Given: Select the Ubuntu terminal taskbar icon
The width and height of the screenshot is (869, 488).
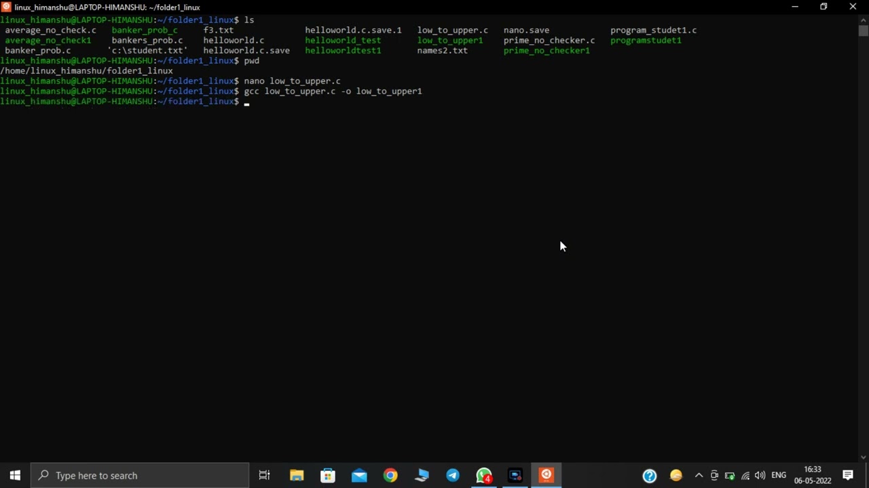Looking at the screenshot, I should tap(547, 475).
